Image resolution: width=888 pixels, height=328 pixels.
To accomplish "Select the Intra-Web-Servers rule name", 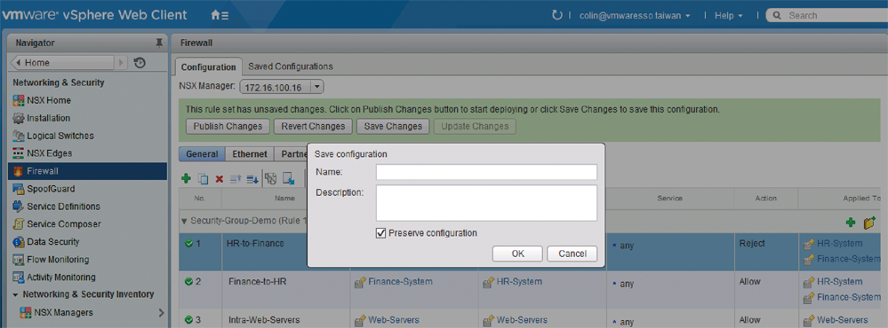I will pyautogui.click(x=263, y=320).
